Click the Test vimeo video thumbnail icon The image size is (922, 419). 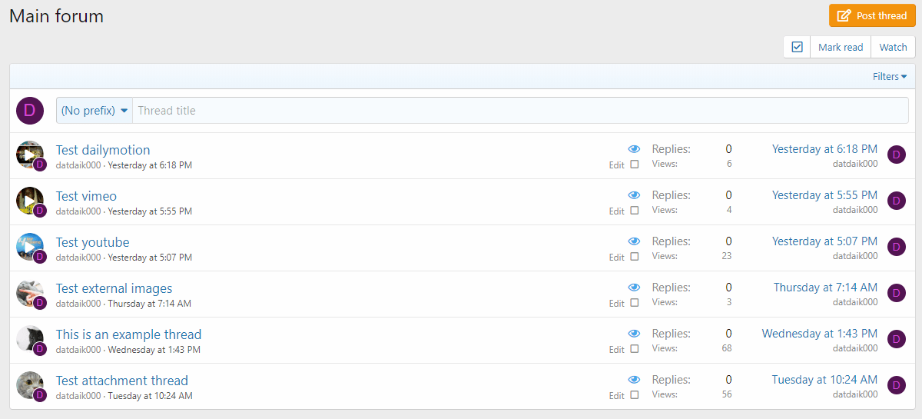(28, 200)
